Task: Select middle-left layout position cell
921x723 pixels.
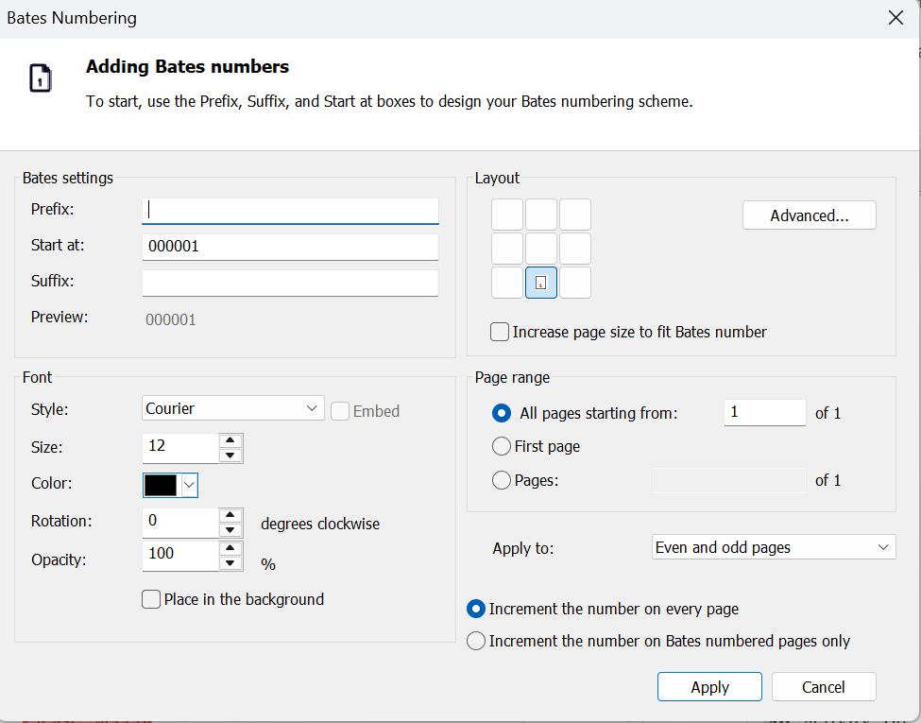Action: click(x=507, y=249)
